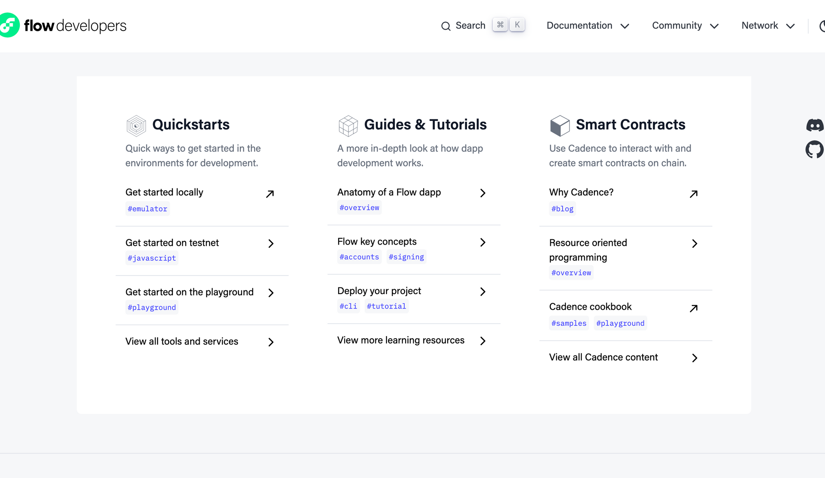This screenshot has height=478, width=825.
Task: Open Get started on the playground link
Action: pos(189,292)
